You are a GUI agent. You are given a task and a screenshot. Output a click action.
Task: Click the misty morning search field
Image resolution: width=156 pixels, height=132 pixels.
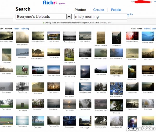click(101, 17)
